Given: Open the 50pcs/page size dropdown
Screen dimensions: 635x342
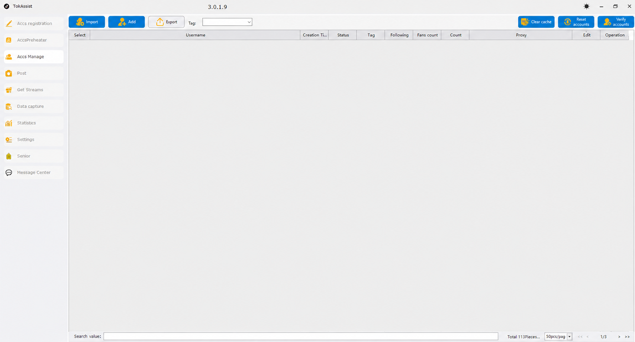Looking at the screenshot, I should point(558,336).
